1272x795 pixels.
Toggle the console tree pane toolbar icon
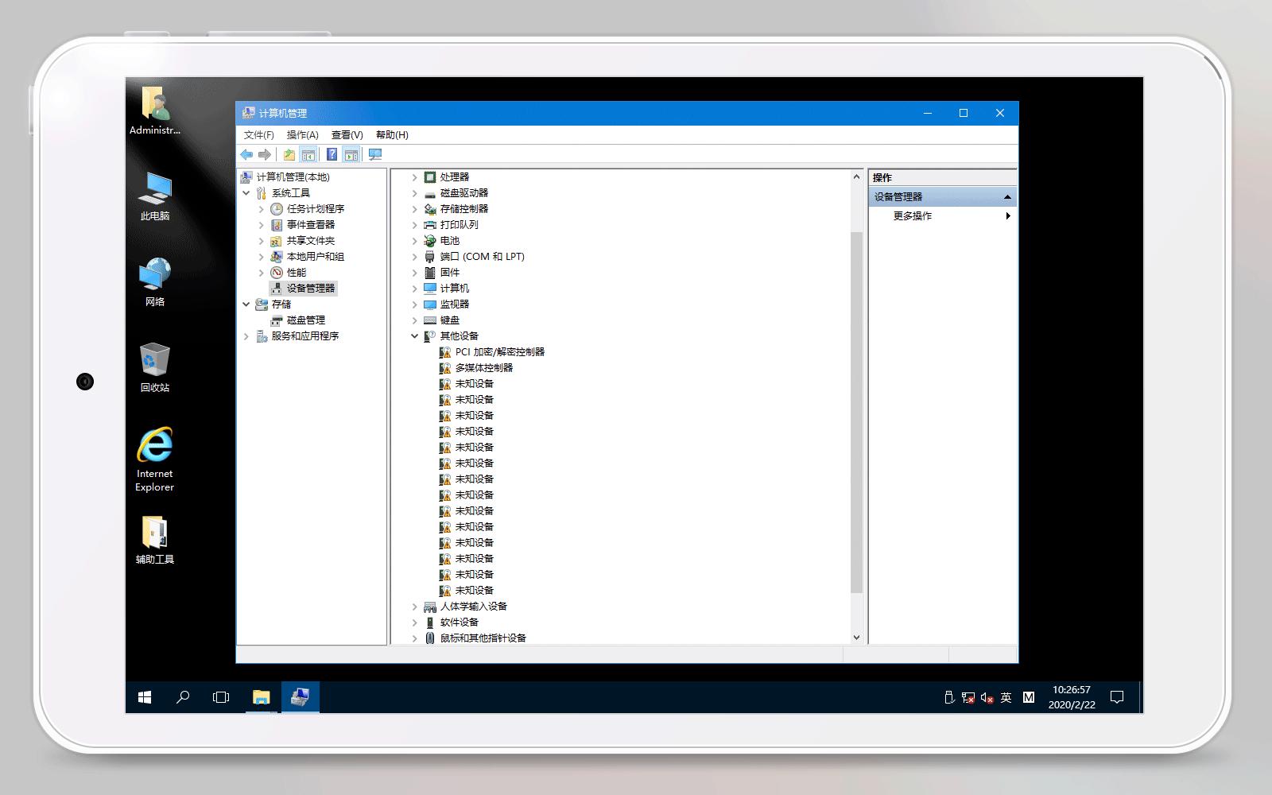[308, 154]
